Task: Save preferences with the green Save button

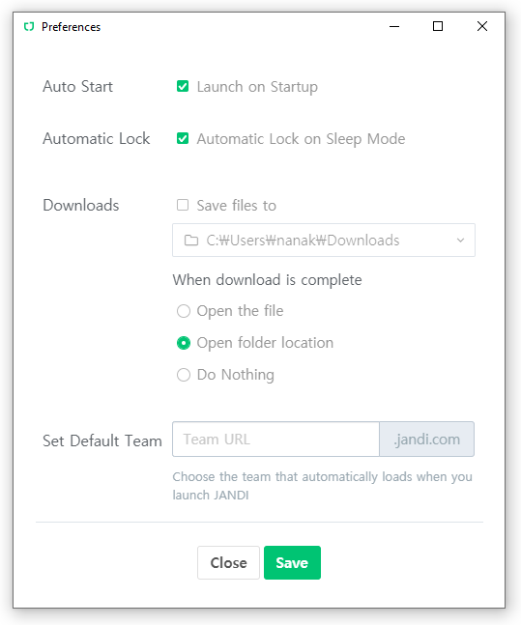Action: tap(292, 562)
